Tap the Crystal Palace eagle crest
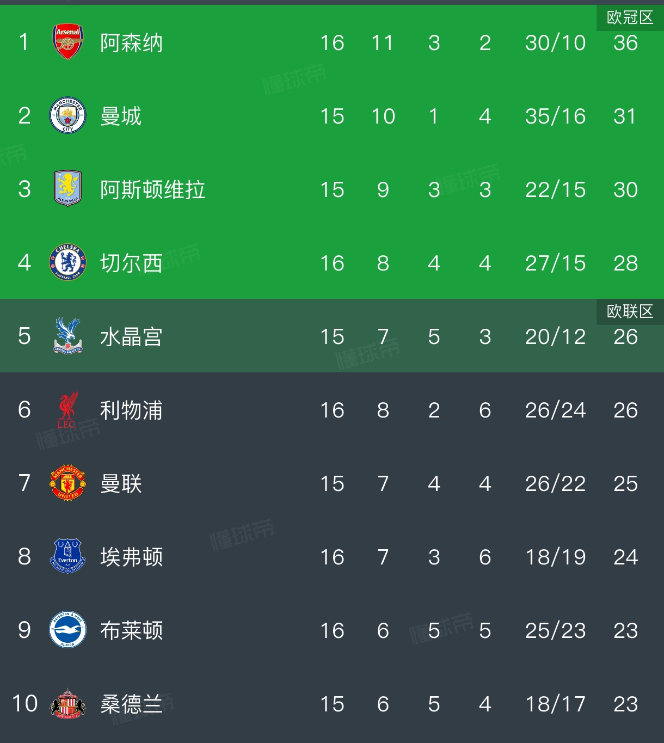 (67, 336)
